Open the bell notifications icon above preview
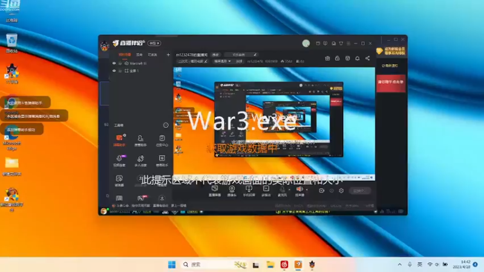 [x=358, y=58]
